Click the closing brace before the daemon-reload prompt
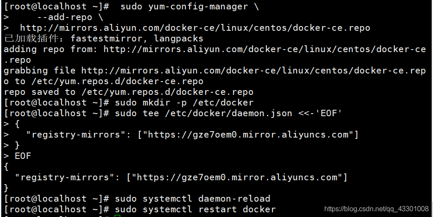433x217 pixels. 6,188
